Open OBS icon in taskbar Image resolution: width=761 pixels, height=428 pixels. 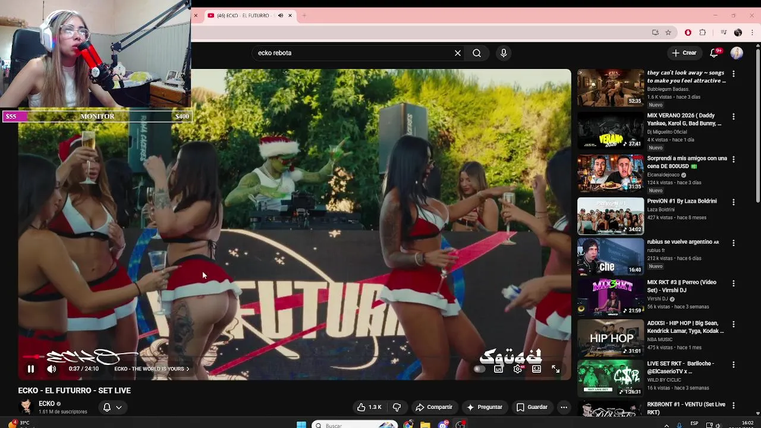coord(461,424)
